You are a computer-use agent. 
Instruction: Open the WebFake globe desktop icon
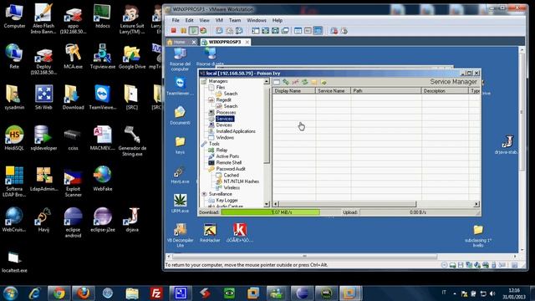(102, 178)
